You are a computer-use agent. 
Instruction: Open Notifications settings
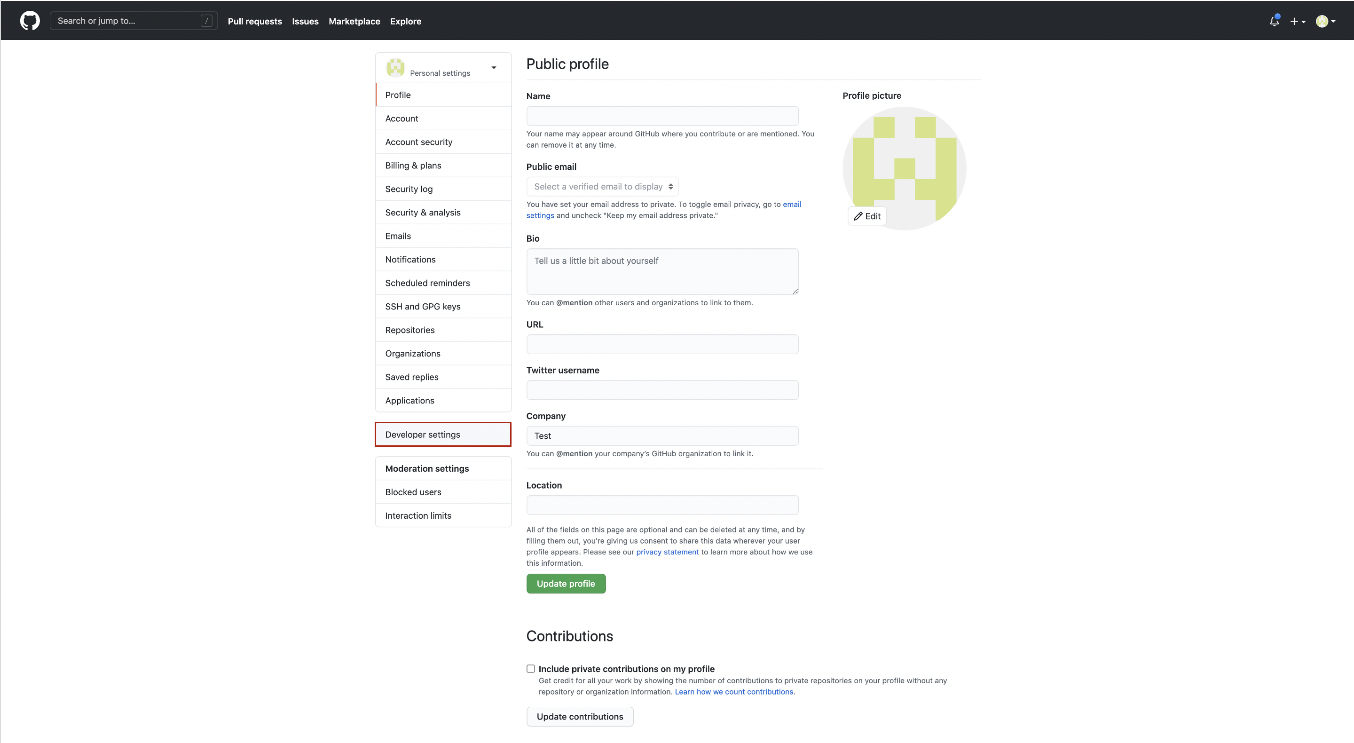point(443,259)
